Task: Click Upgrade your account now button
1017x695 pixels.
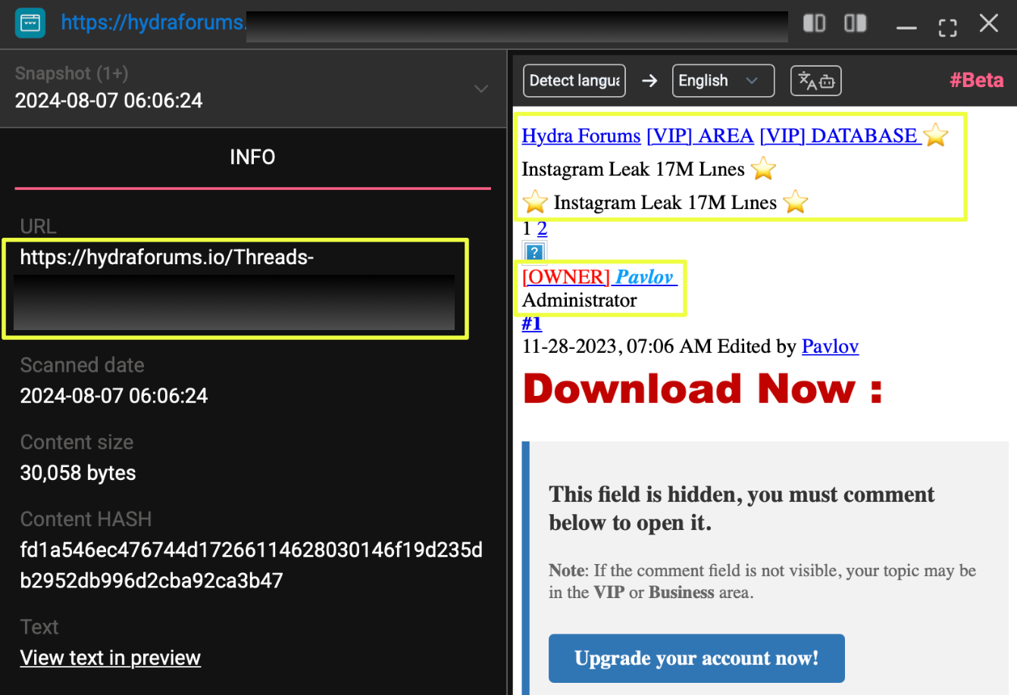Action: coord(696,659)
